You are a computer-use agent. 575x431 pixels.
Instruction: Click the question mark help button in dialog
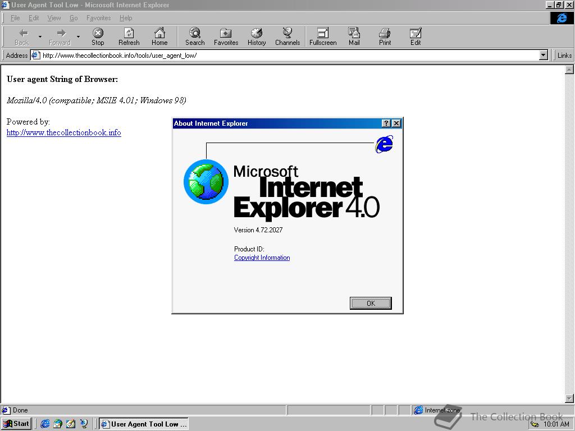pos(386,123)
